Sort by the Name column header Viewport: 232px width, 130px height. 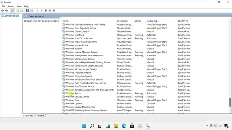tap(65, 21)
